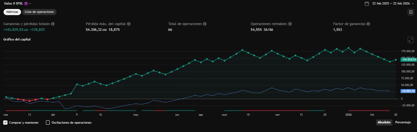
Task: Click the Ganancias y pérdidas totales label
Action: (27, 24)
